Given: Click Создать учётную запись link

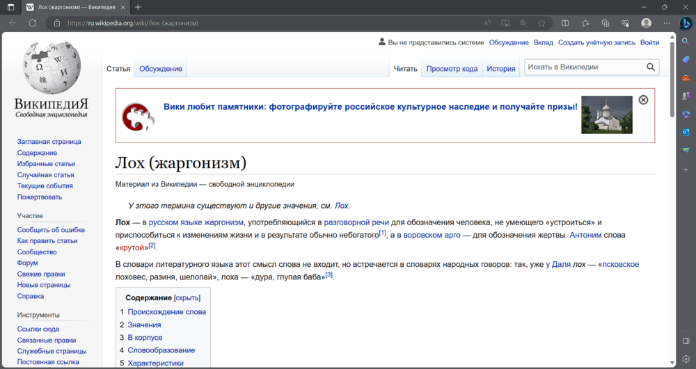Looking at the screenshot, I should point(596,42).
